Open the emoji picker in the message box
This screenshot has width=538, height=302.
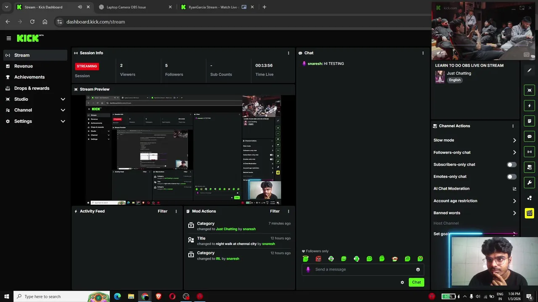pos(418,269)
